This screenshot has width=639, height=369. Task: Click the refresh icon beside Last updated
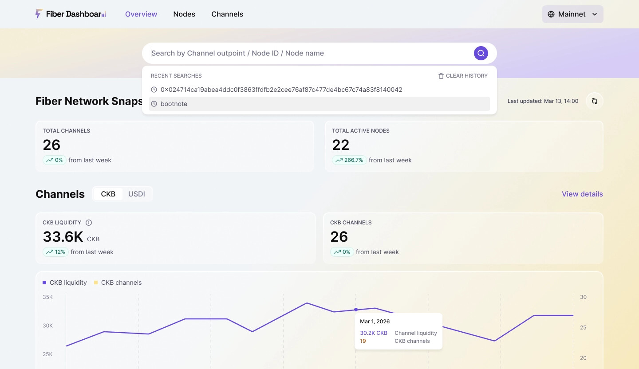[594, 101]
